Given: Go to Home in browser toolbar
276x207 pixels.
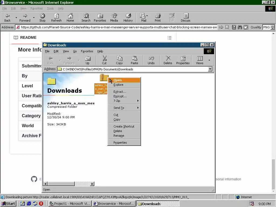Looking at the screenshot, I should (70, 18).
